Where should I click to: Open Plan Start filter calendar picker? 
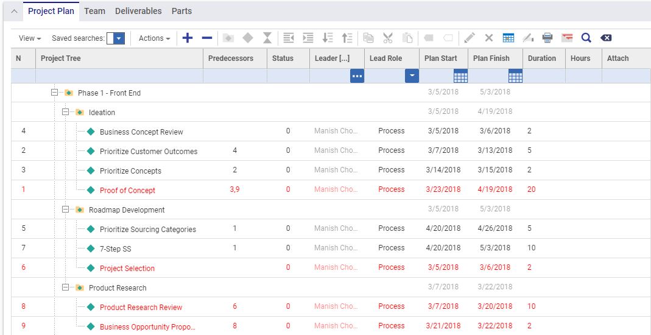point(460,76)
